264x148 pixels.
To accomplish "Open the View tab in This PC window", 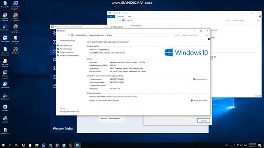I will pyautogui.click(x=130, y=16).
